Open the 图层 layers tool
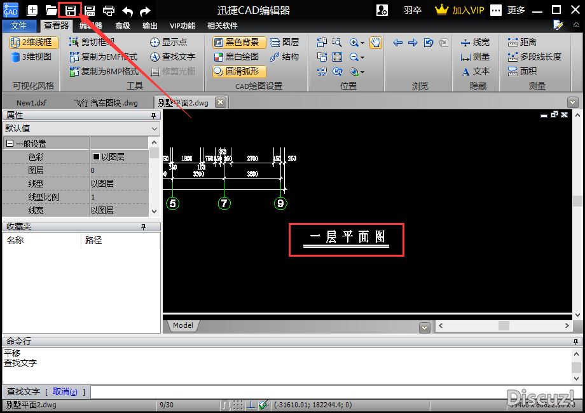The height and width of the screenshot is (413, 585). (x=284, y=42)
